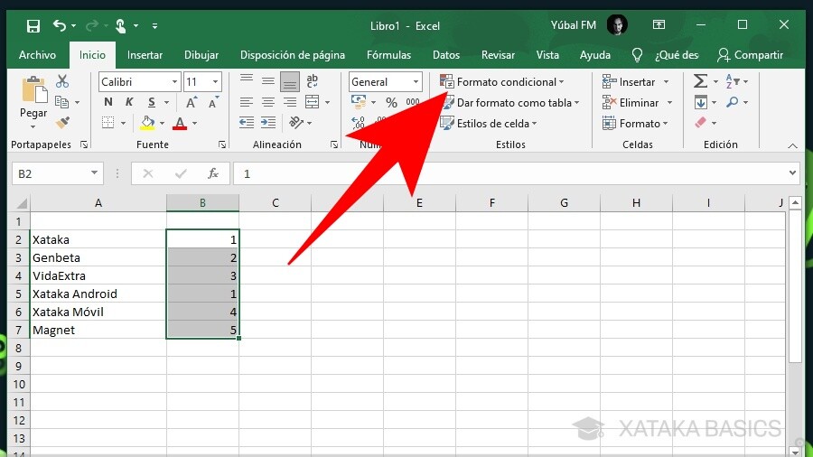
Task: Click the AutoSum sigma icon
Action: [x=700, y=81]
